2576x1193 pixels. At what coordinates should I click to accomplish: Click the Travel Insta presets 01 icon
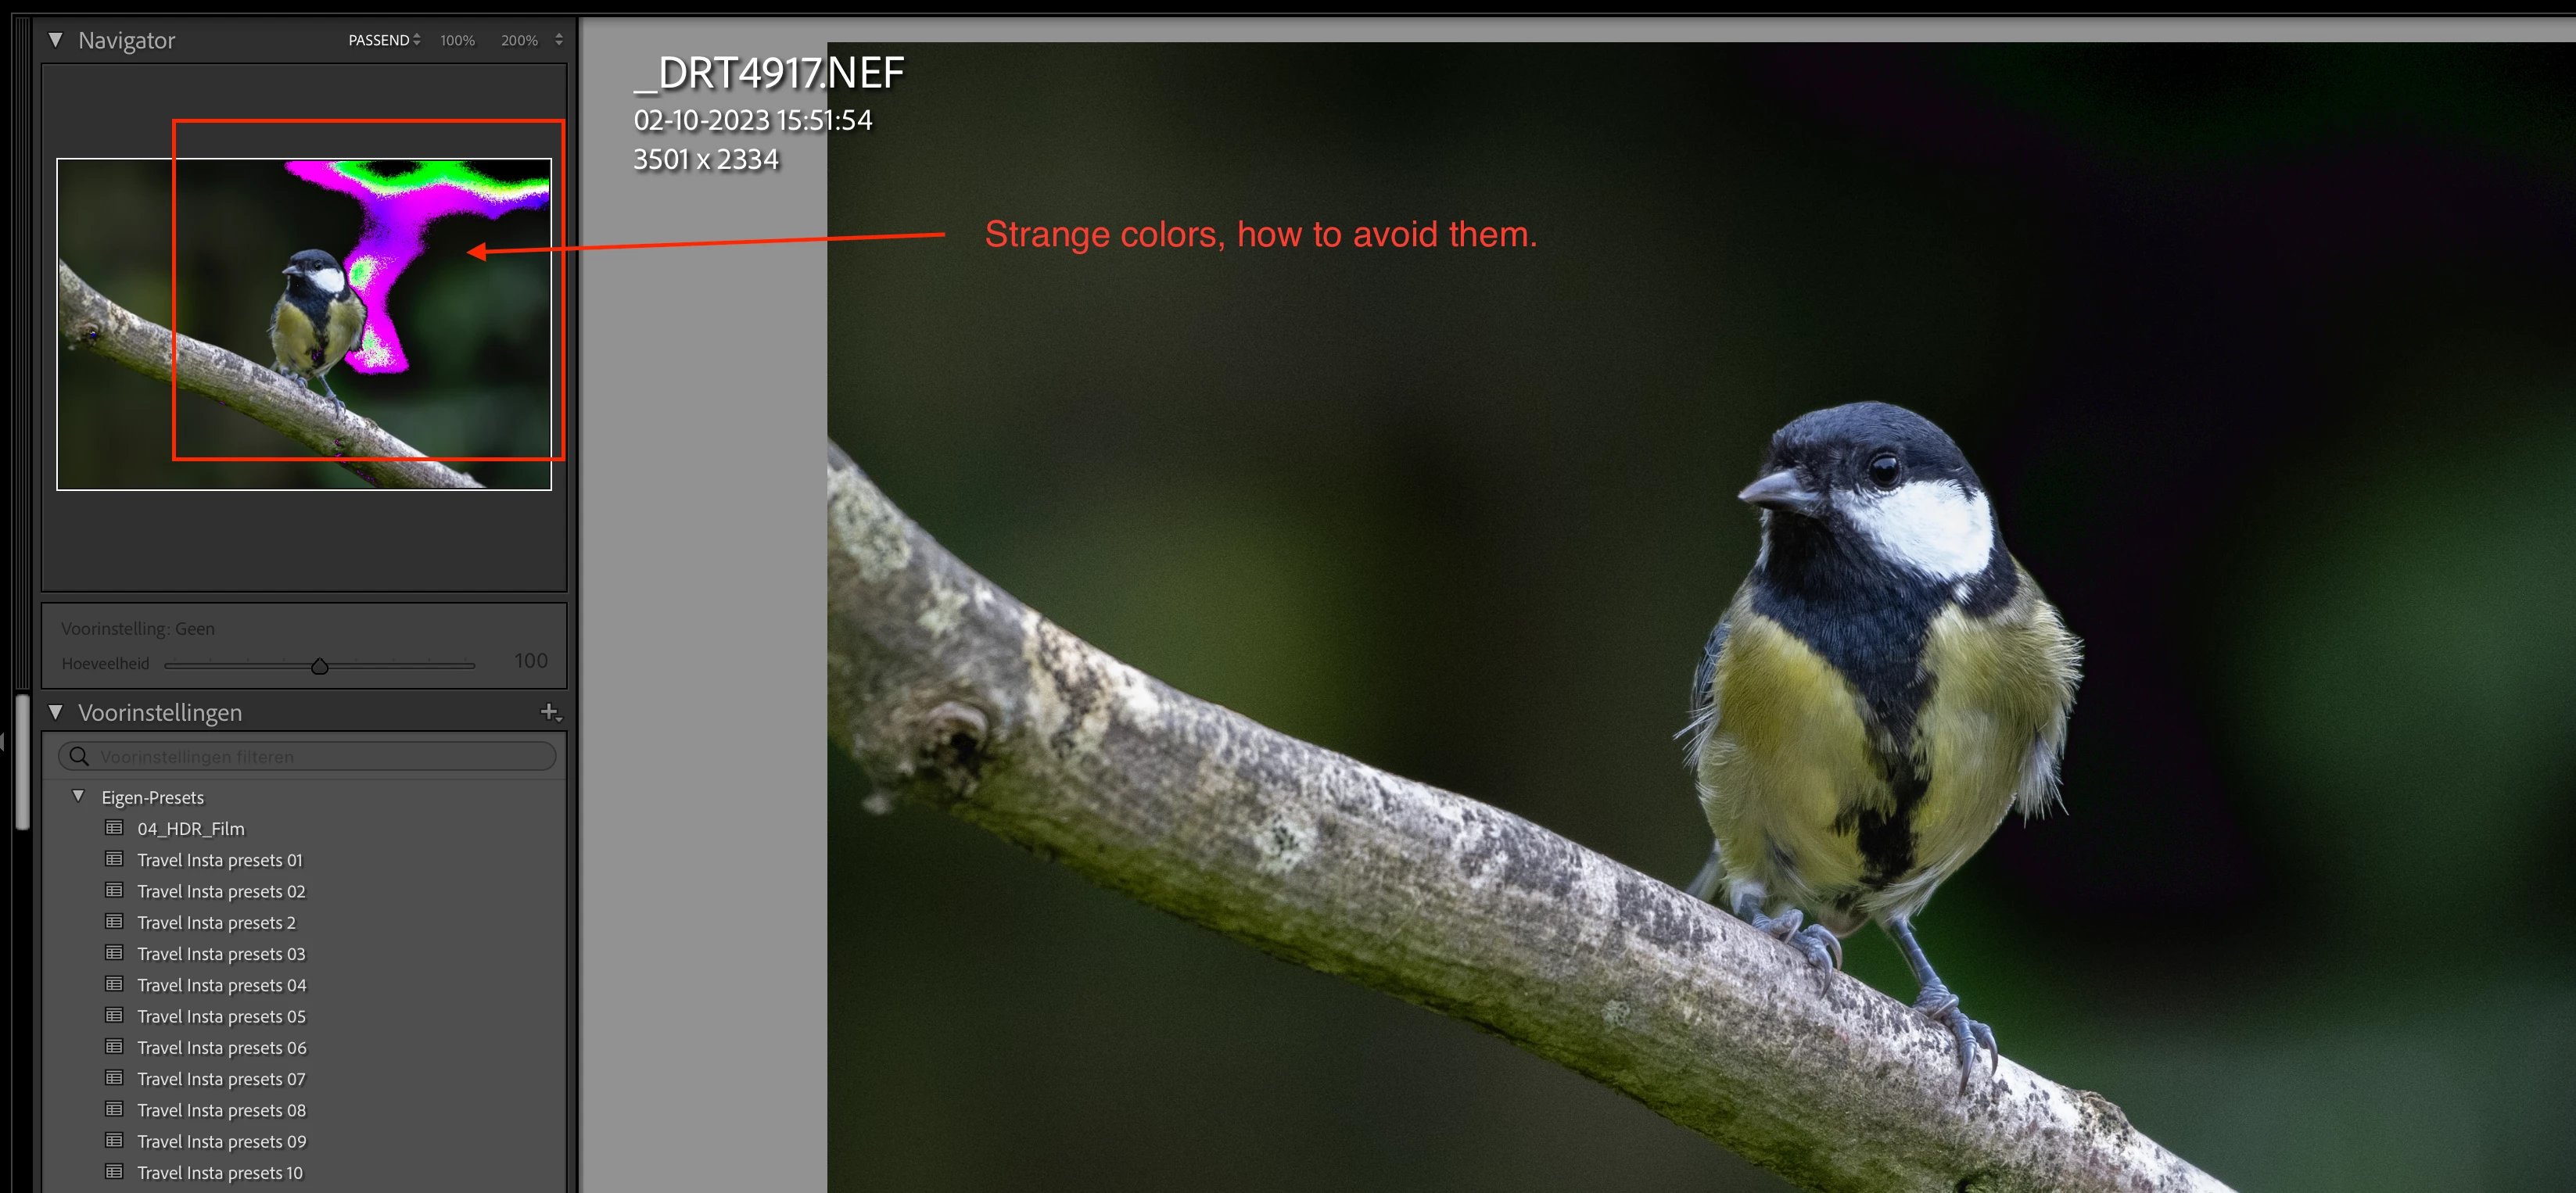coord(115,859)
